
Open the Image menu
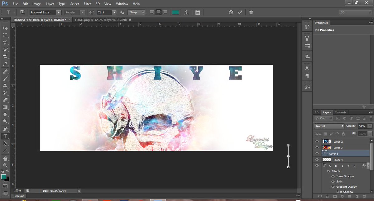tap(37, 4)
